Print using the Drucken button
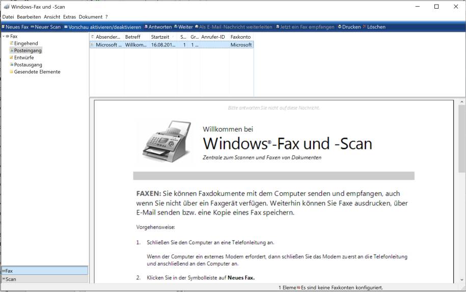 (349, 26)
